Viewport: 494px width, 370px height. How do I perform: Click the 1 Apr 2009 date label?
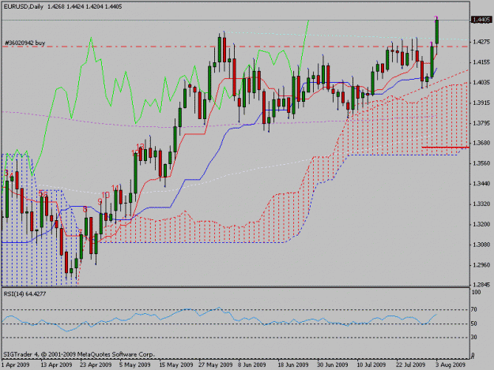click(x=16, y=364)
